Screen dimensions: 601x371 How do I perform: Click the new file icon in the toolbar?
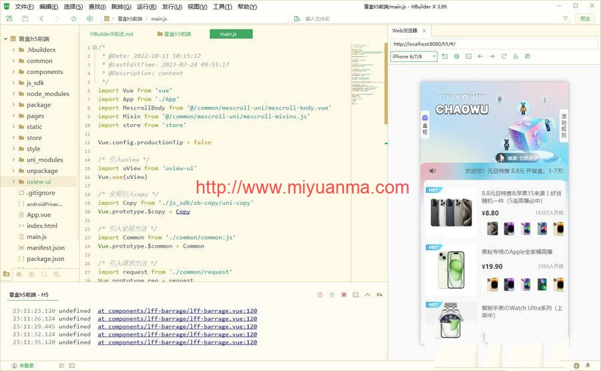click(9, 19)
